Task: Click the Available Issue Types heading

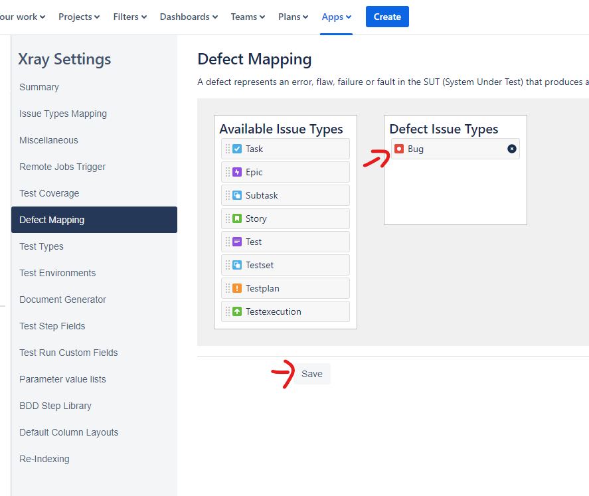Action: [281, 129]
